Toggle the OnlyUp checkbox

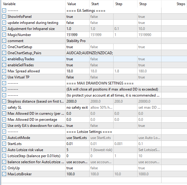4,168
